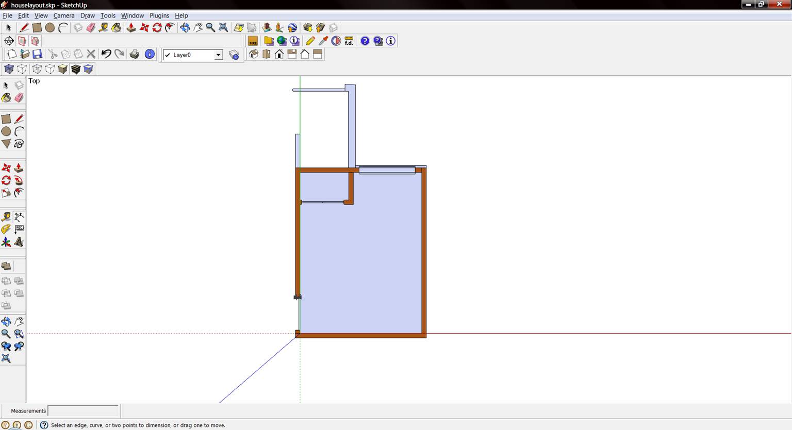The width and height of the screenshot is (792, 430).
Task: Click the Axes tool icon
Action: tap(6, 242)
